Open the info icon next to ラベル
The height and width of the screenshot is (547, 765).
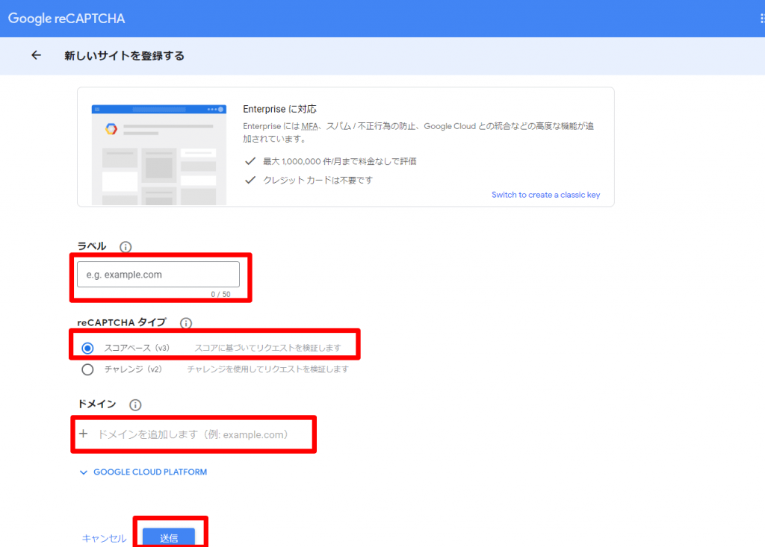click(126, 247)
